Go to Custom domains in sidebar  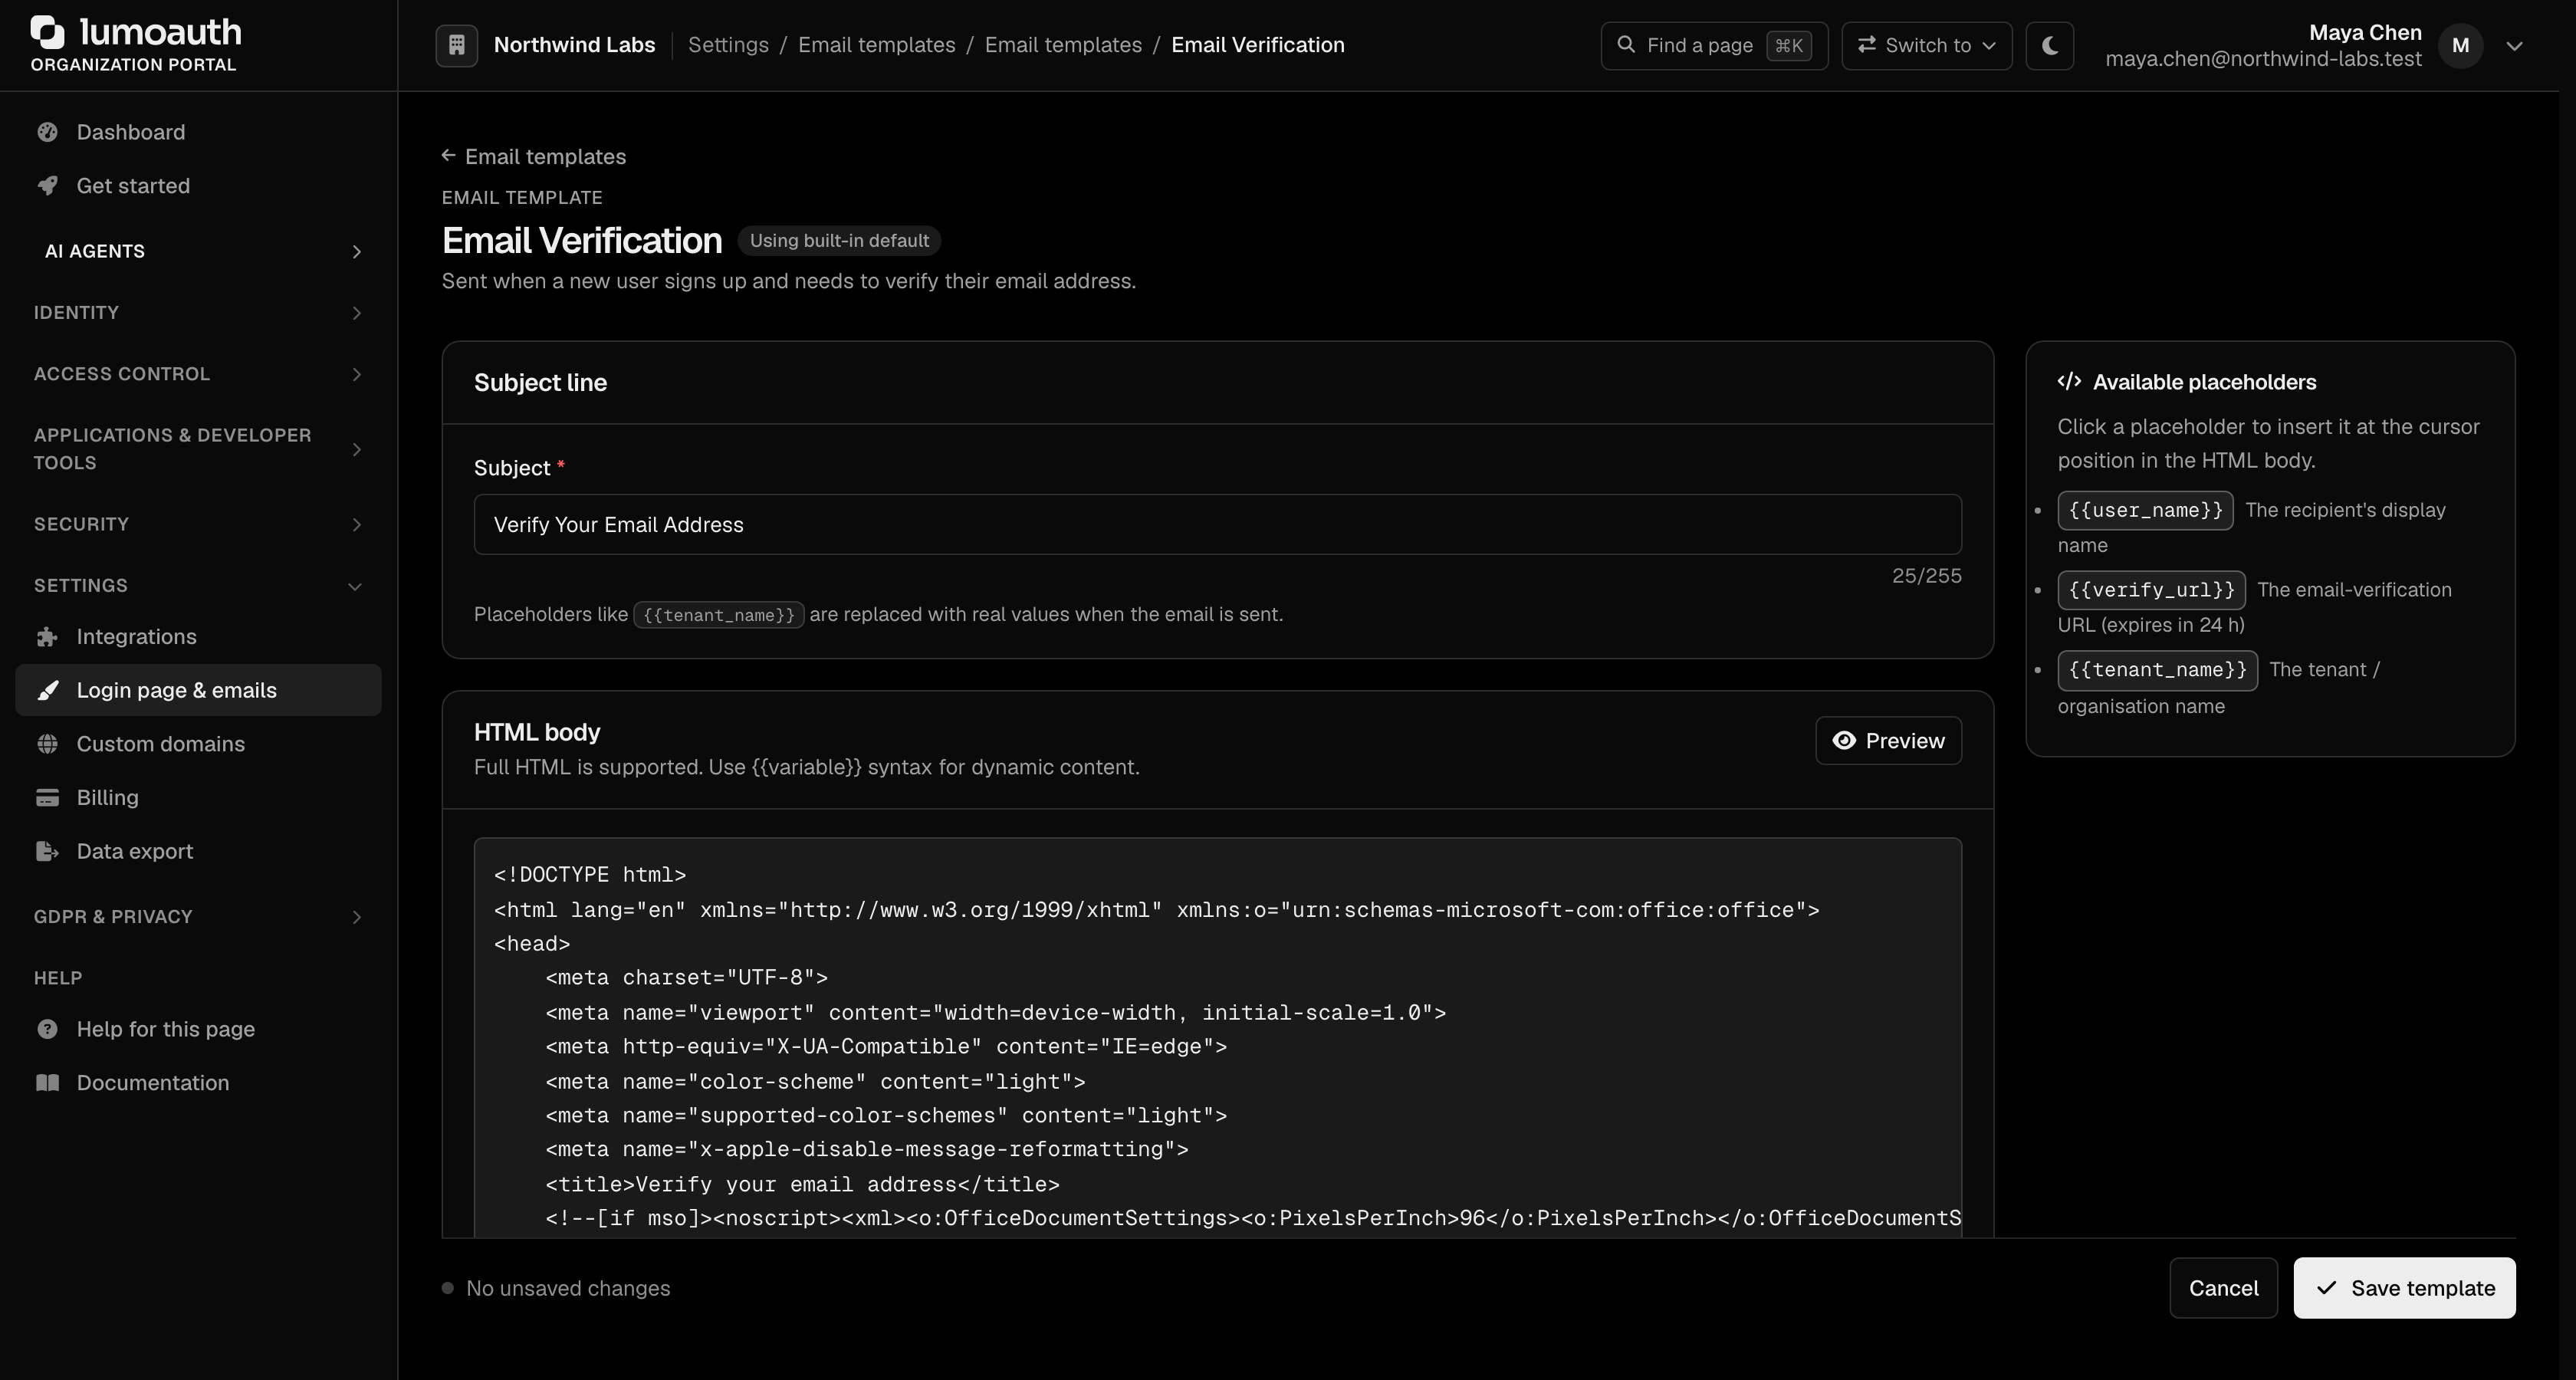[198, 744]
